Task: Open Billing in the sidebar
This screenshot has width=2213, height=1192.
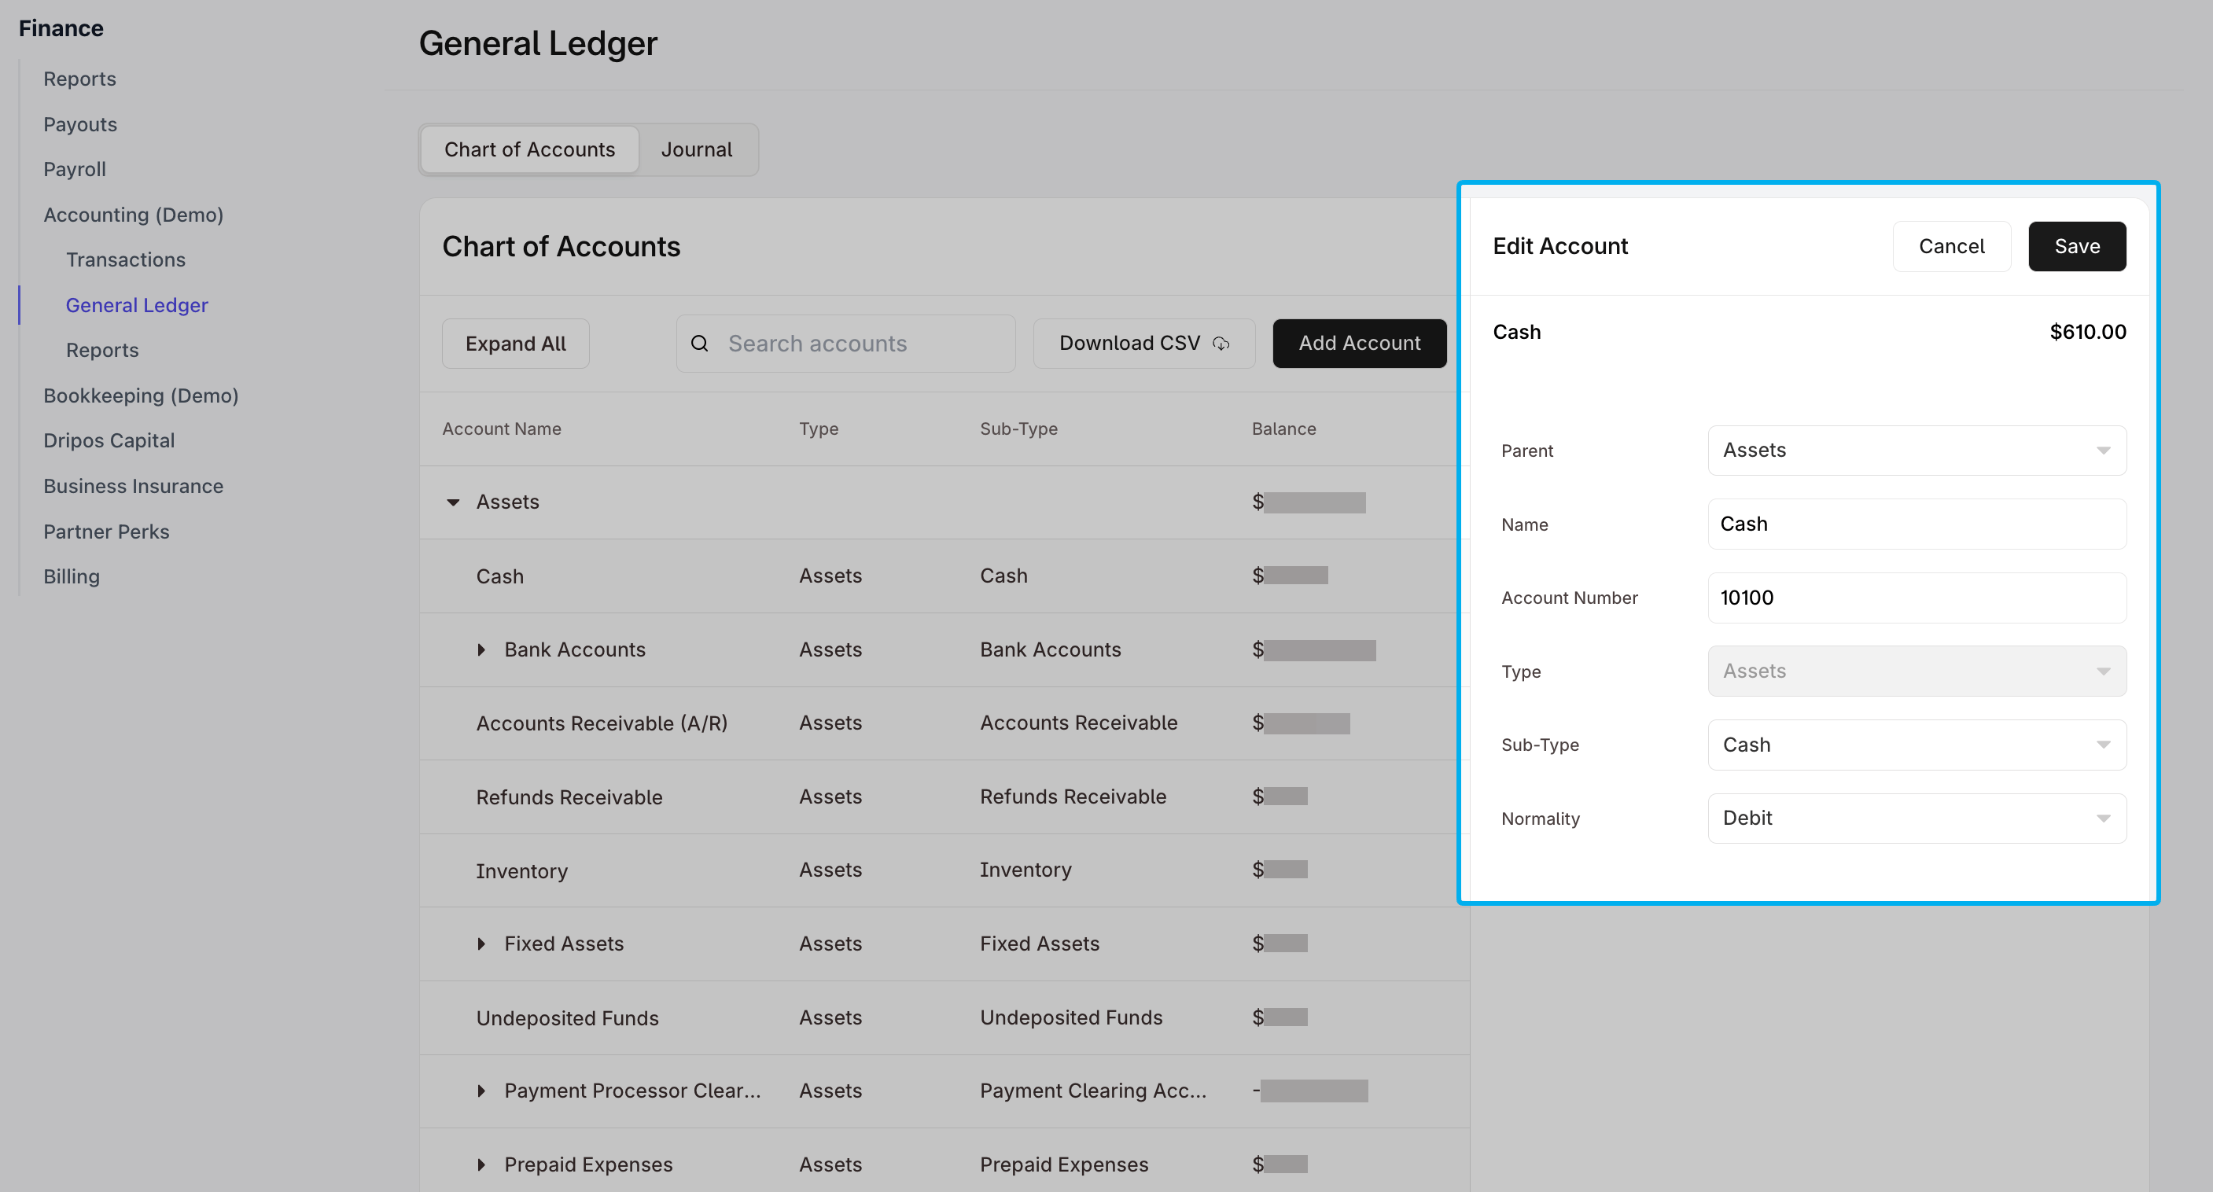Action: (72, 576)
